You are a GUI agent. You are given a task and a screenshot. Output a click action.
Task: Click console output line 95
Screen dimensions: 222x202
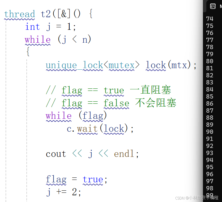[209, 167]
